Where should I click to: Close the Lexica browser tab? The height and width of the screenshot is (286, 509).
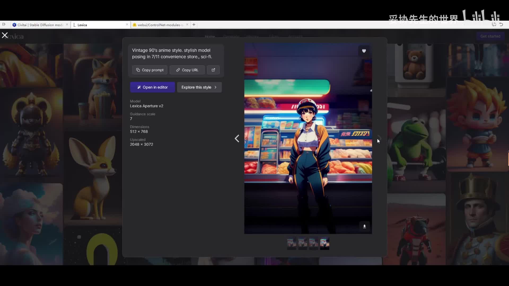click(x=127, y=24)
